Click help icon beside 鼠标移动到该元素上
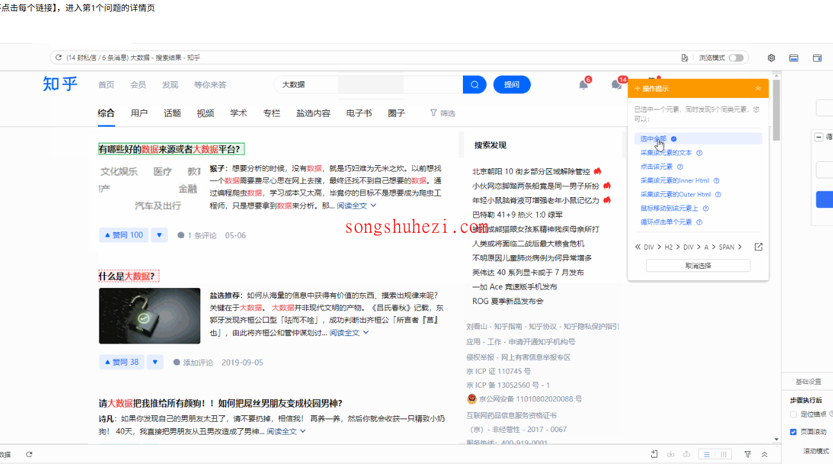833x464 pixels. pyautogui.click(x=705, y=209)
